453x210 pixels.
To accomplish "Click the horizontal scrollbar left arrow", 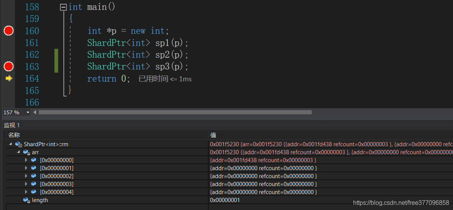I will click(35, 112).
